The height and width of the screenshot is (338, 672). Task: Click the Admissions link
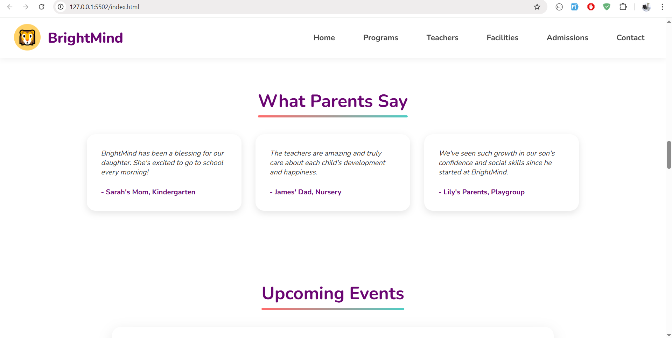pos(567,38)
